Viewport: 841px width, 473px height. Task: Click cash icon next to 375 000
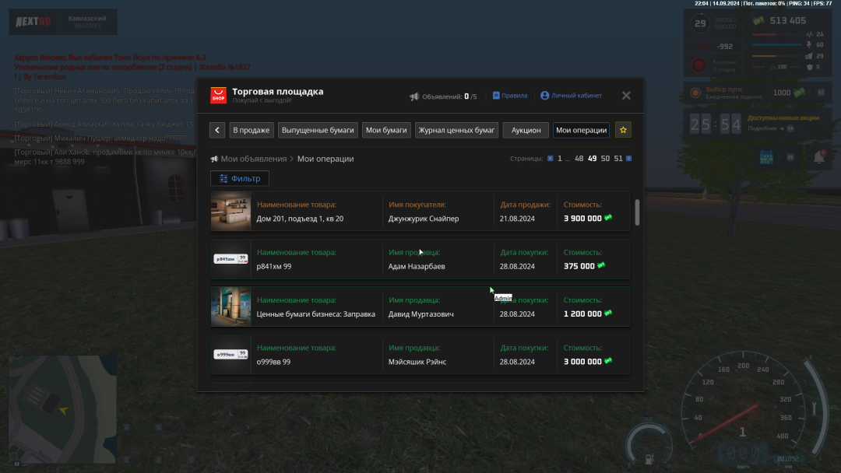(601, 266)
